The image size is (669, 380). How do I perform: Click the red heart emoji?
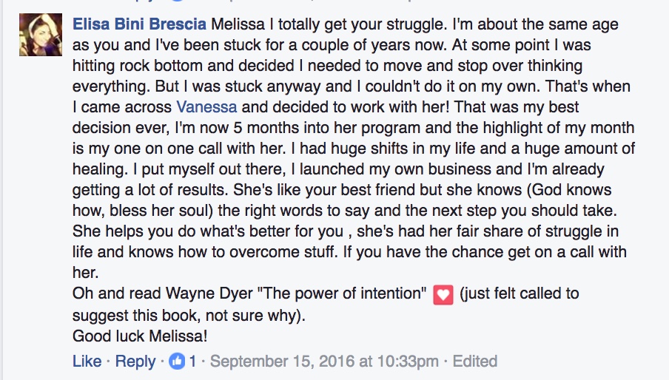443,295
